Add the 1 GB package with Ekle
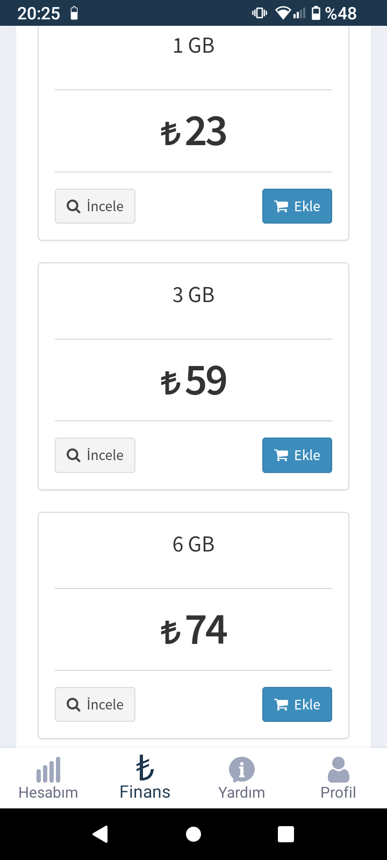Screen dimensions: 387x860 click(297, 206)
